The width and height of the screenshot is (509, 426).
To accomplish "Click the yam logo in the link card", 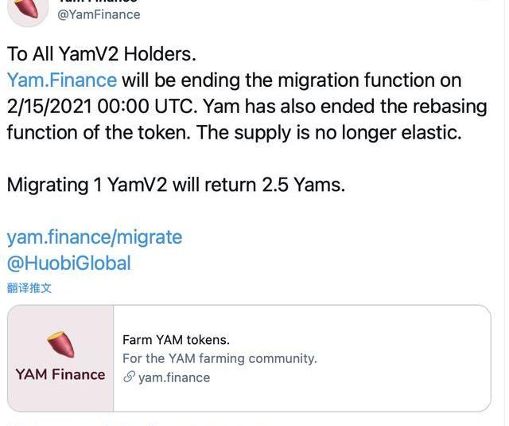I will [60, 345].
